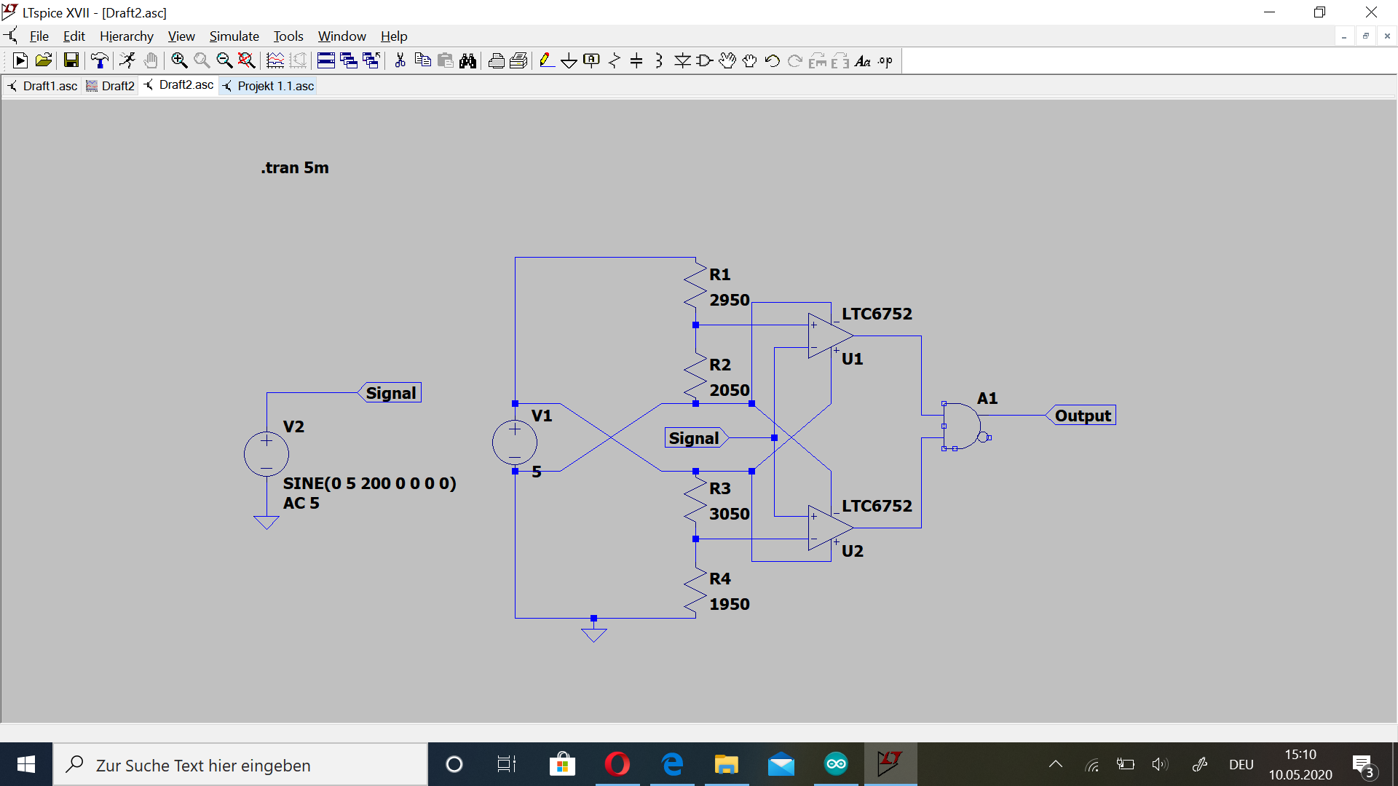Click the .tran 5m directive text

pos(295,167)
